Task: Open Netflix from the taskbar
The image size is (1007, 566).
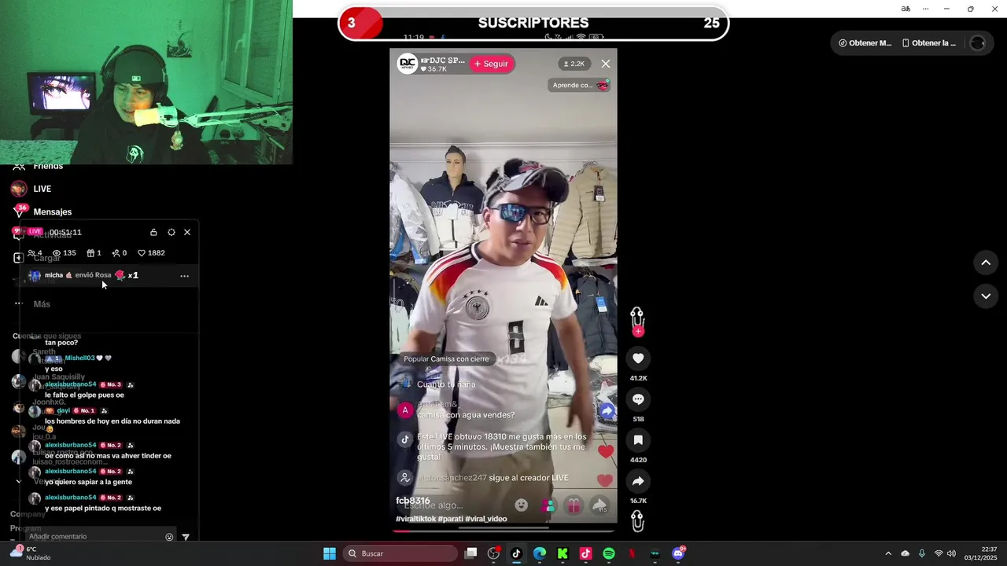Action: coord(632,553)
